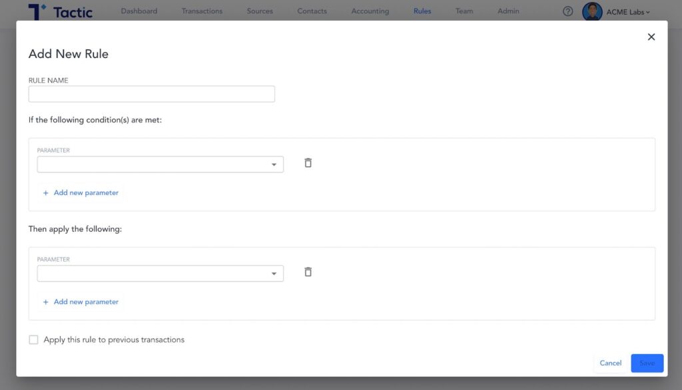Expand the ACME Labs account menu
The width and height of the screenshot is (682, 390).
(x=628, y=12)
